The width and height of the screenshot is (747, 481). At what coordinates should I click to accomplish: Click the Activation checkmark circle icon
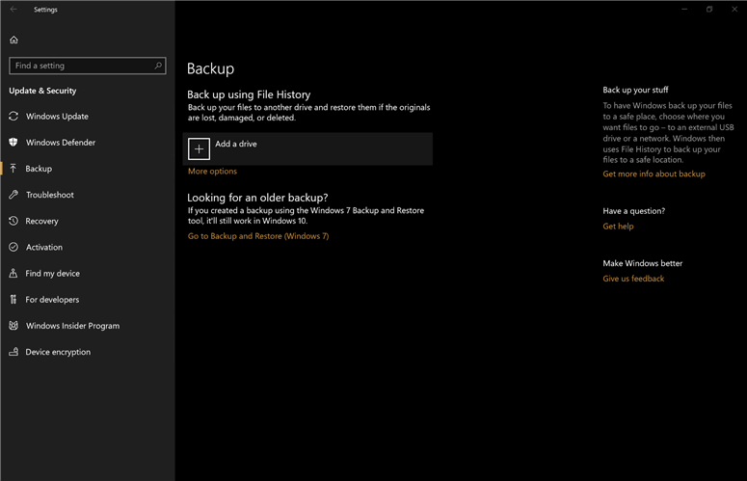click(x=13, y=247)
